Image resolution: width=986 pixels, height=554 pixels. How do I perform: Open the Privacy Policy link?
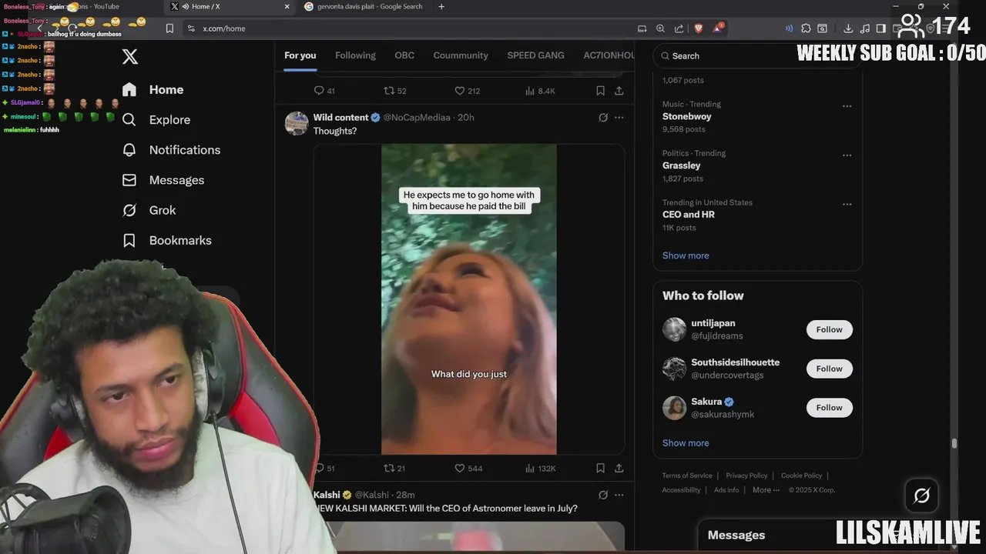[x=746, y=476]
